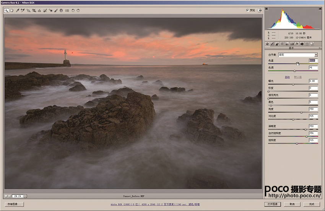Click the 完成 (Done) button
The width and height of the screenshot is (325, 211).
(312, 204)
